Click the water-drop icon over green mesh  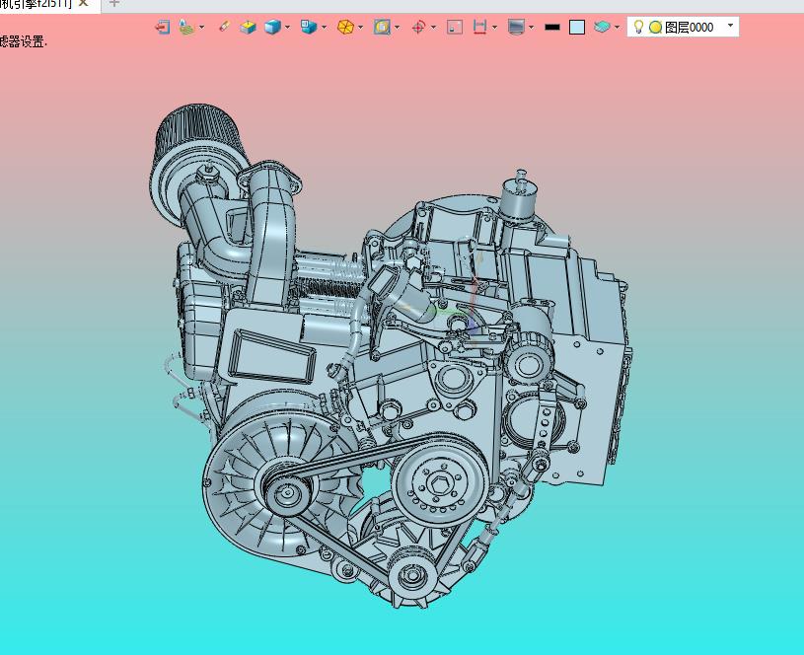coord(186,27)
